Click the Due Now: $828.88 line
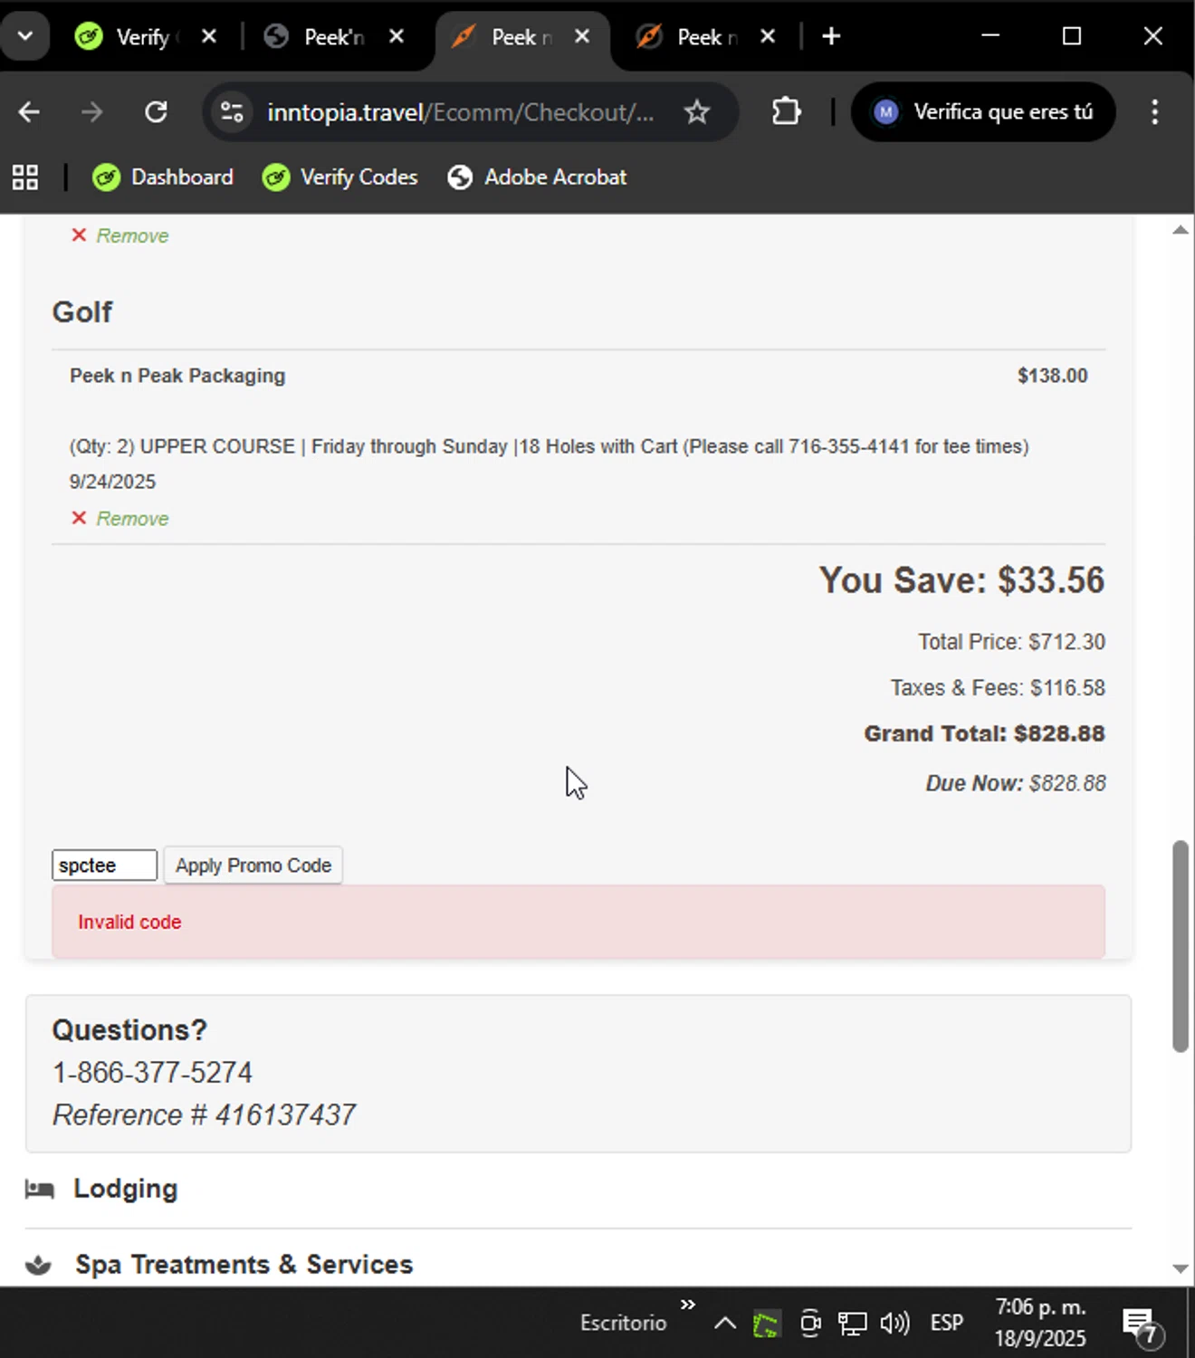The width and height of the screenshot is (1195, 1358). tap(1016, 783)
